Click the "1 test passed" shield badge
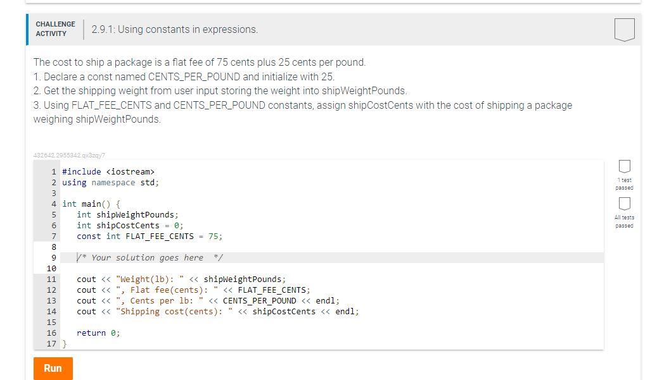The height and width of the screenshot is (380, 657). pyautogui.click(x=624, y=172)
